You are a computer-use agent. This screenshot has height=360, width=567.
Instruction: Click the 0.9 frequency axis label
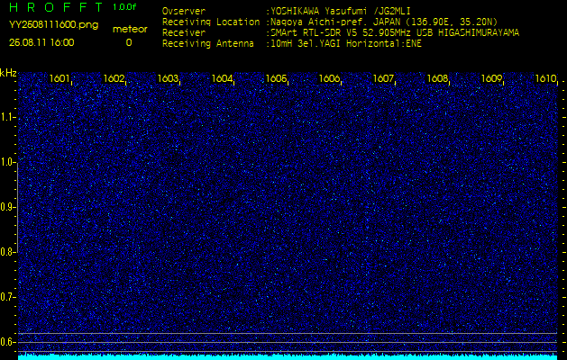coord(7,207)
